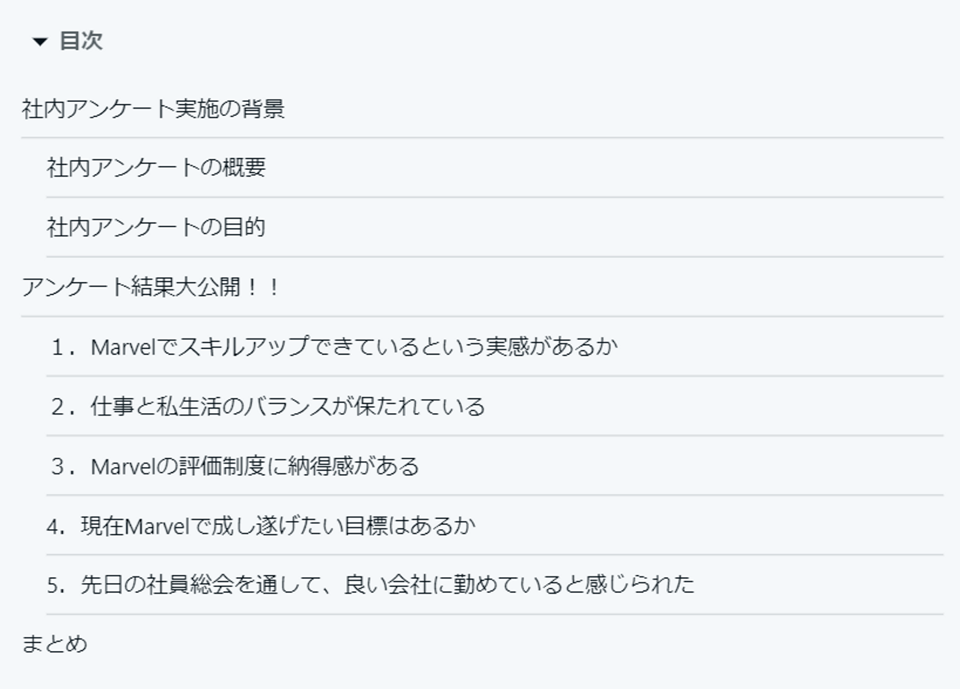Screen dimensions: 960x689
Task: Click the 目次 heading label
Action: 81,41
